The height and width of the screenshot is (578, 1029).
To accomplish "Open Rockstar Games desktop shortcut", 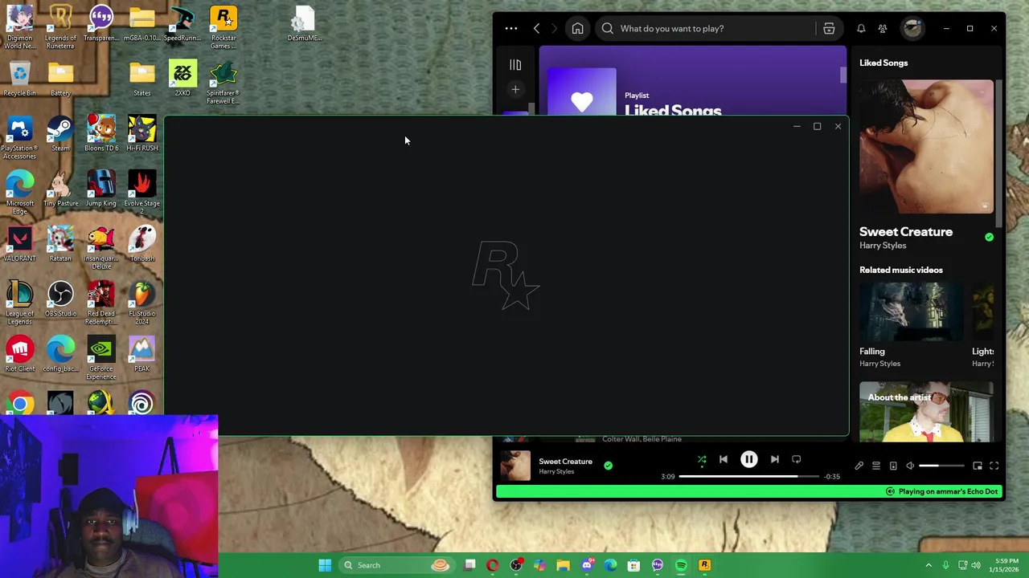I will [223, 26].
